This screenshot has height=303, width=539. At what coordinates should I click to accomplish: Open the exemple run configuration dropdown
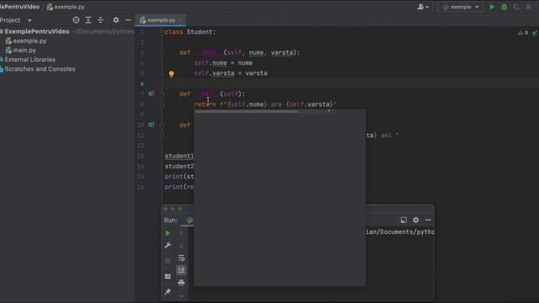click(461, 7)
